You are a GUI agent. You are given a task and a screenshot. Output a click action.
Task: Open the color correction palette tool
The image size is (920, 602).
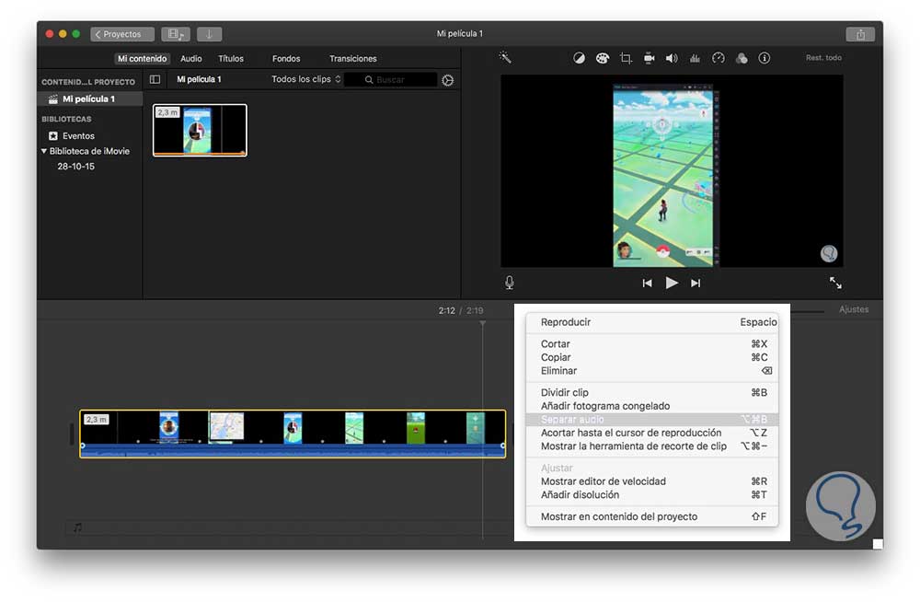point(602,58)
